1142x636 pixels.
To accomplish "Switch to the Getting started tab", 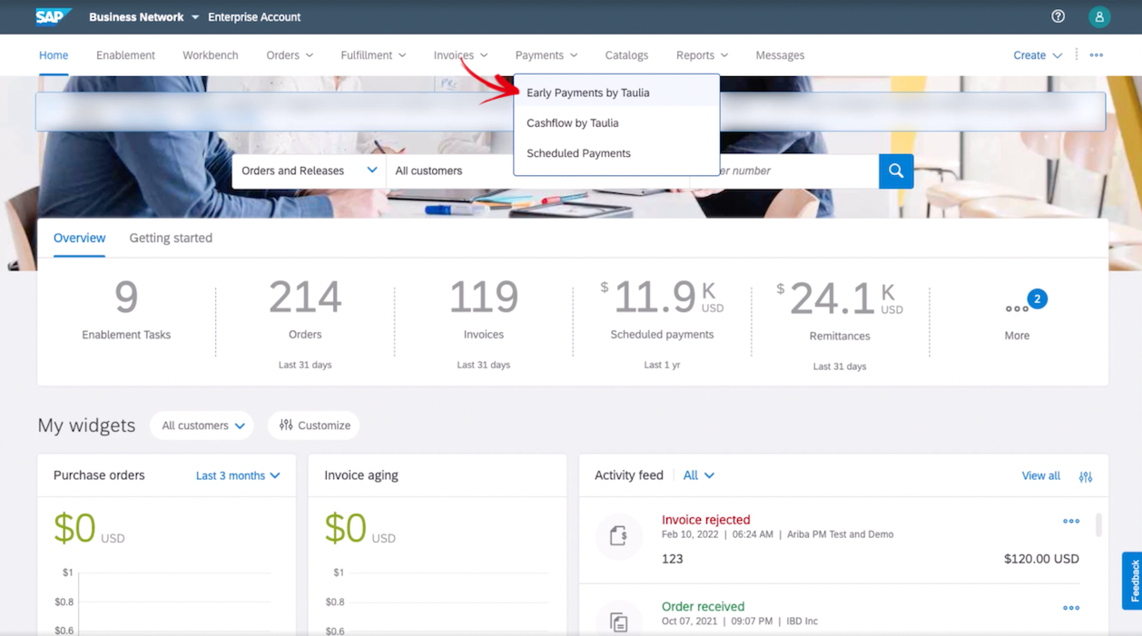I will coord(171,238).
